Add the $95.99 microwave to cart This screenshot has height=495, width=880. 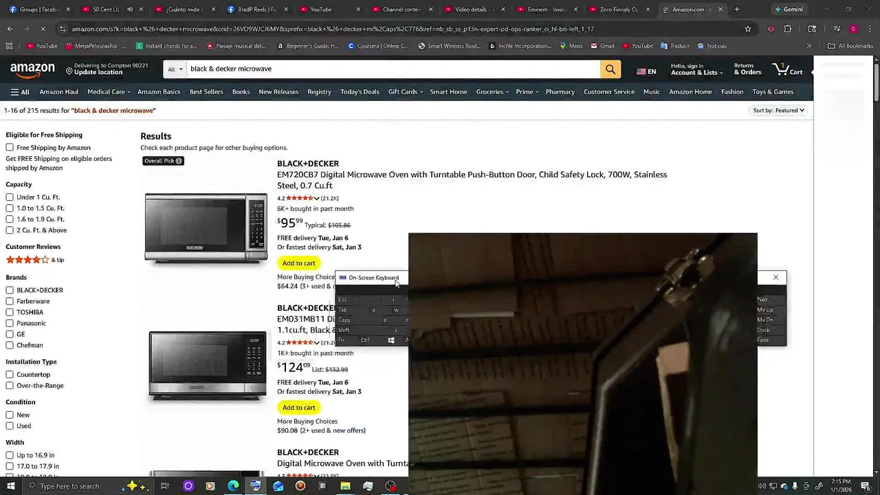point(298,263)
